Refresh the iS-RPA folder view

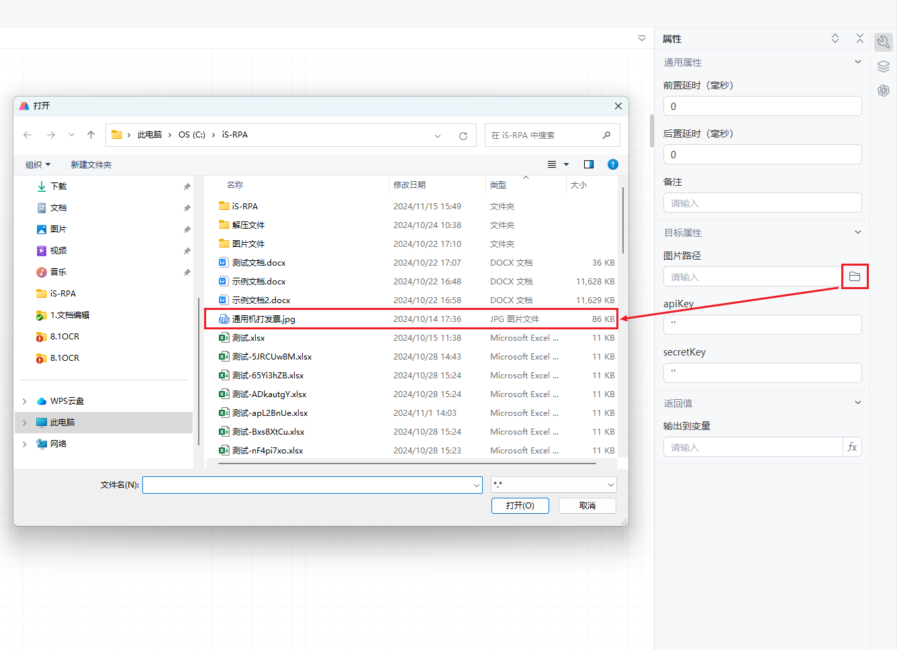pos(463,136)
